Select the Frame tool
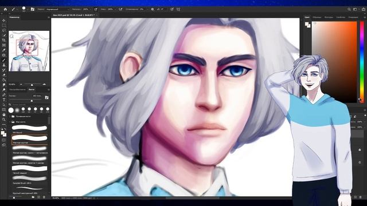 [4, 45]
